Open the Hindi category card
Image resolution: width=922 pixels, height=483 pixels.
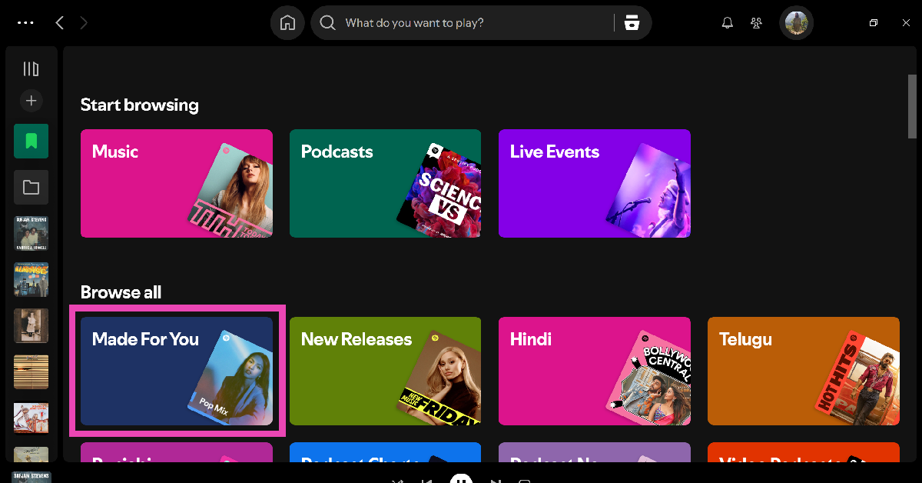pos(595,371)
